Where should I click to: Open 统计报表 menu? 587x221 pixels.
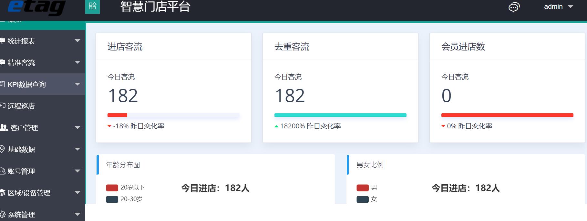tap(43, 41)
